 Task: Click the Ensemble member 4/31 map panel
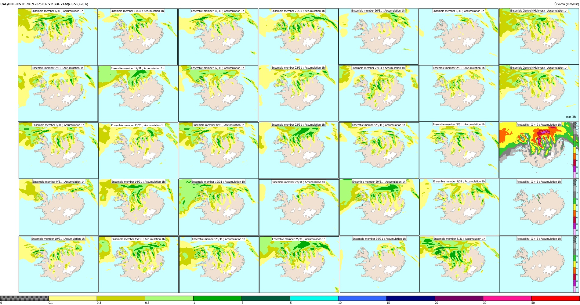[x=459, y=207]
